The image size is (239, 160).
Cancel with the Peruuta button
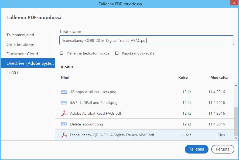(x=223, y=149)
